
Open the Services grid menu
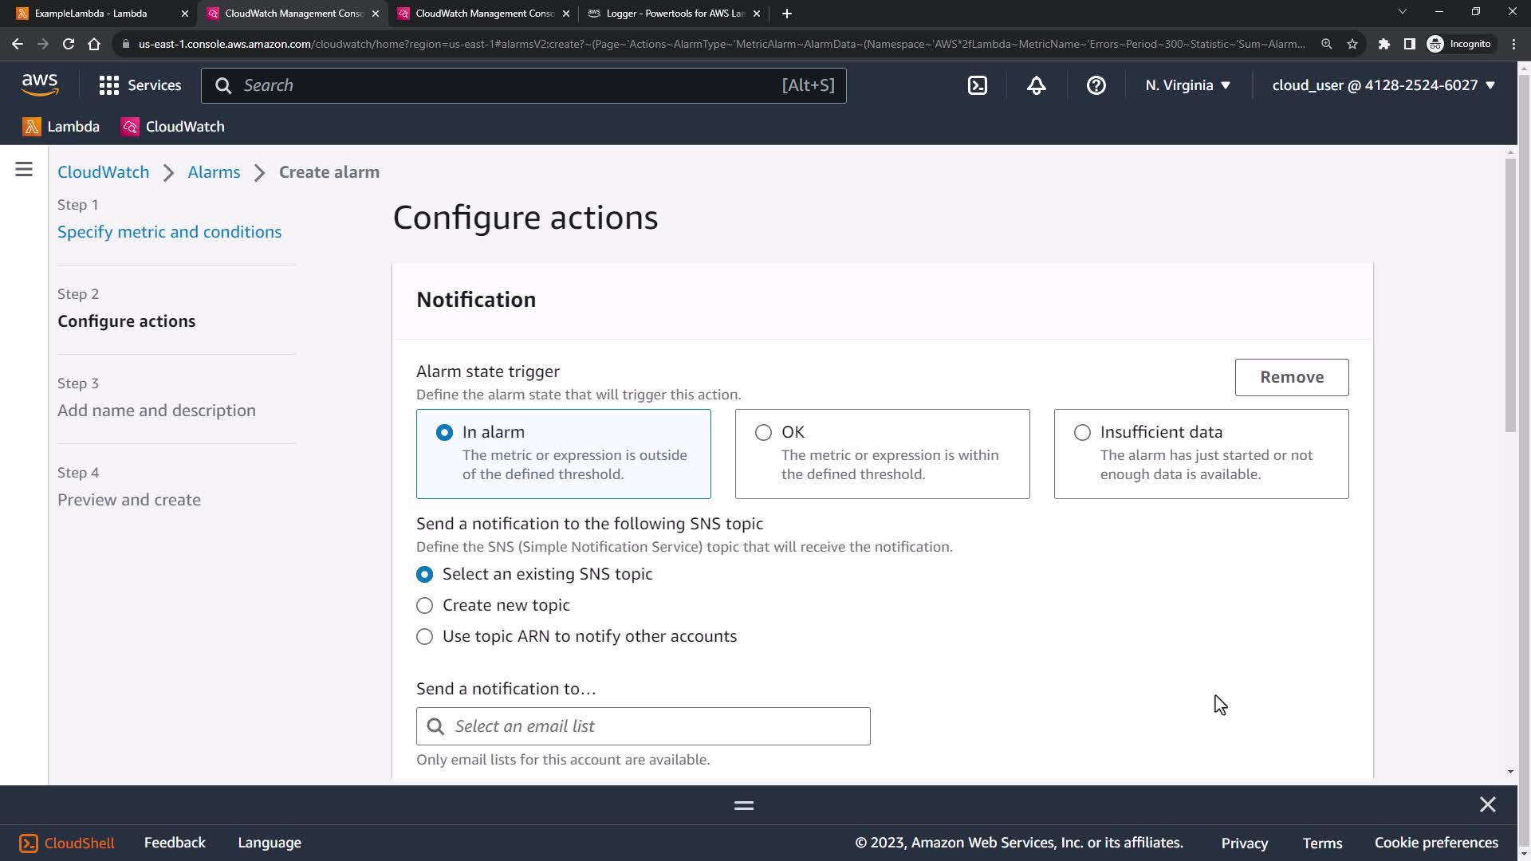coord(140,85)
